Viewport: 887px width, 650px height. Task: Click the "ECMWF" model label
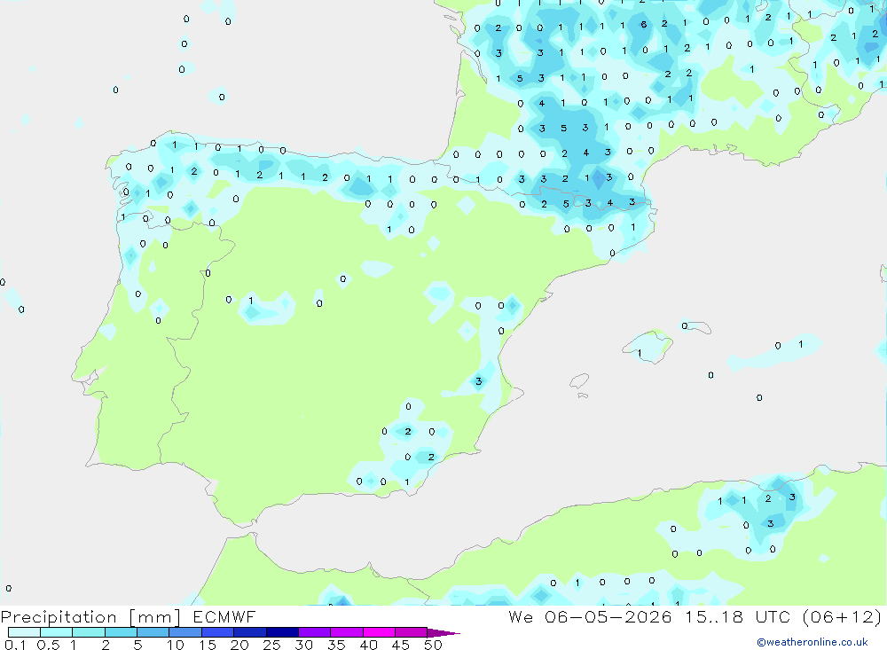224,617
